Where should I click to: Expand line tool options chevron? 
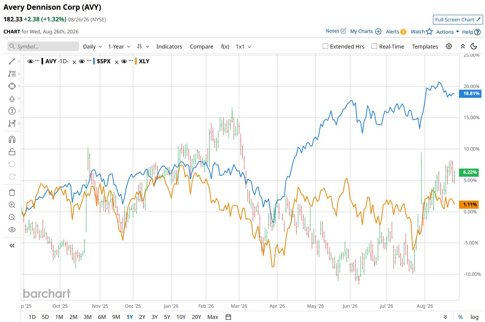pos(19,61)
